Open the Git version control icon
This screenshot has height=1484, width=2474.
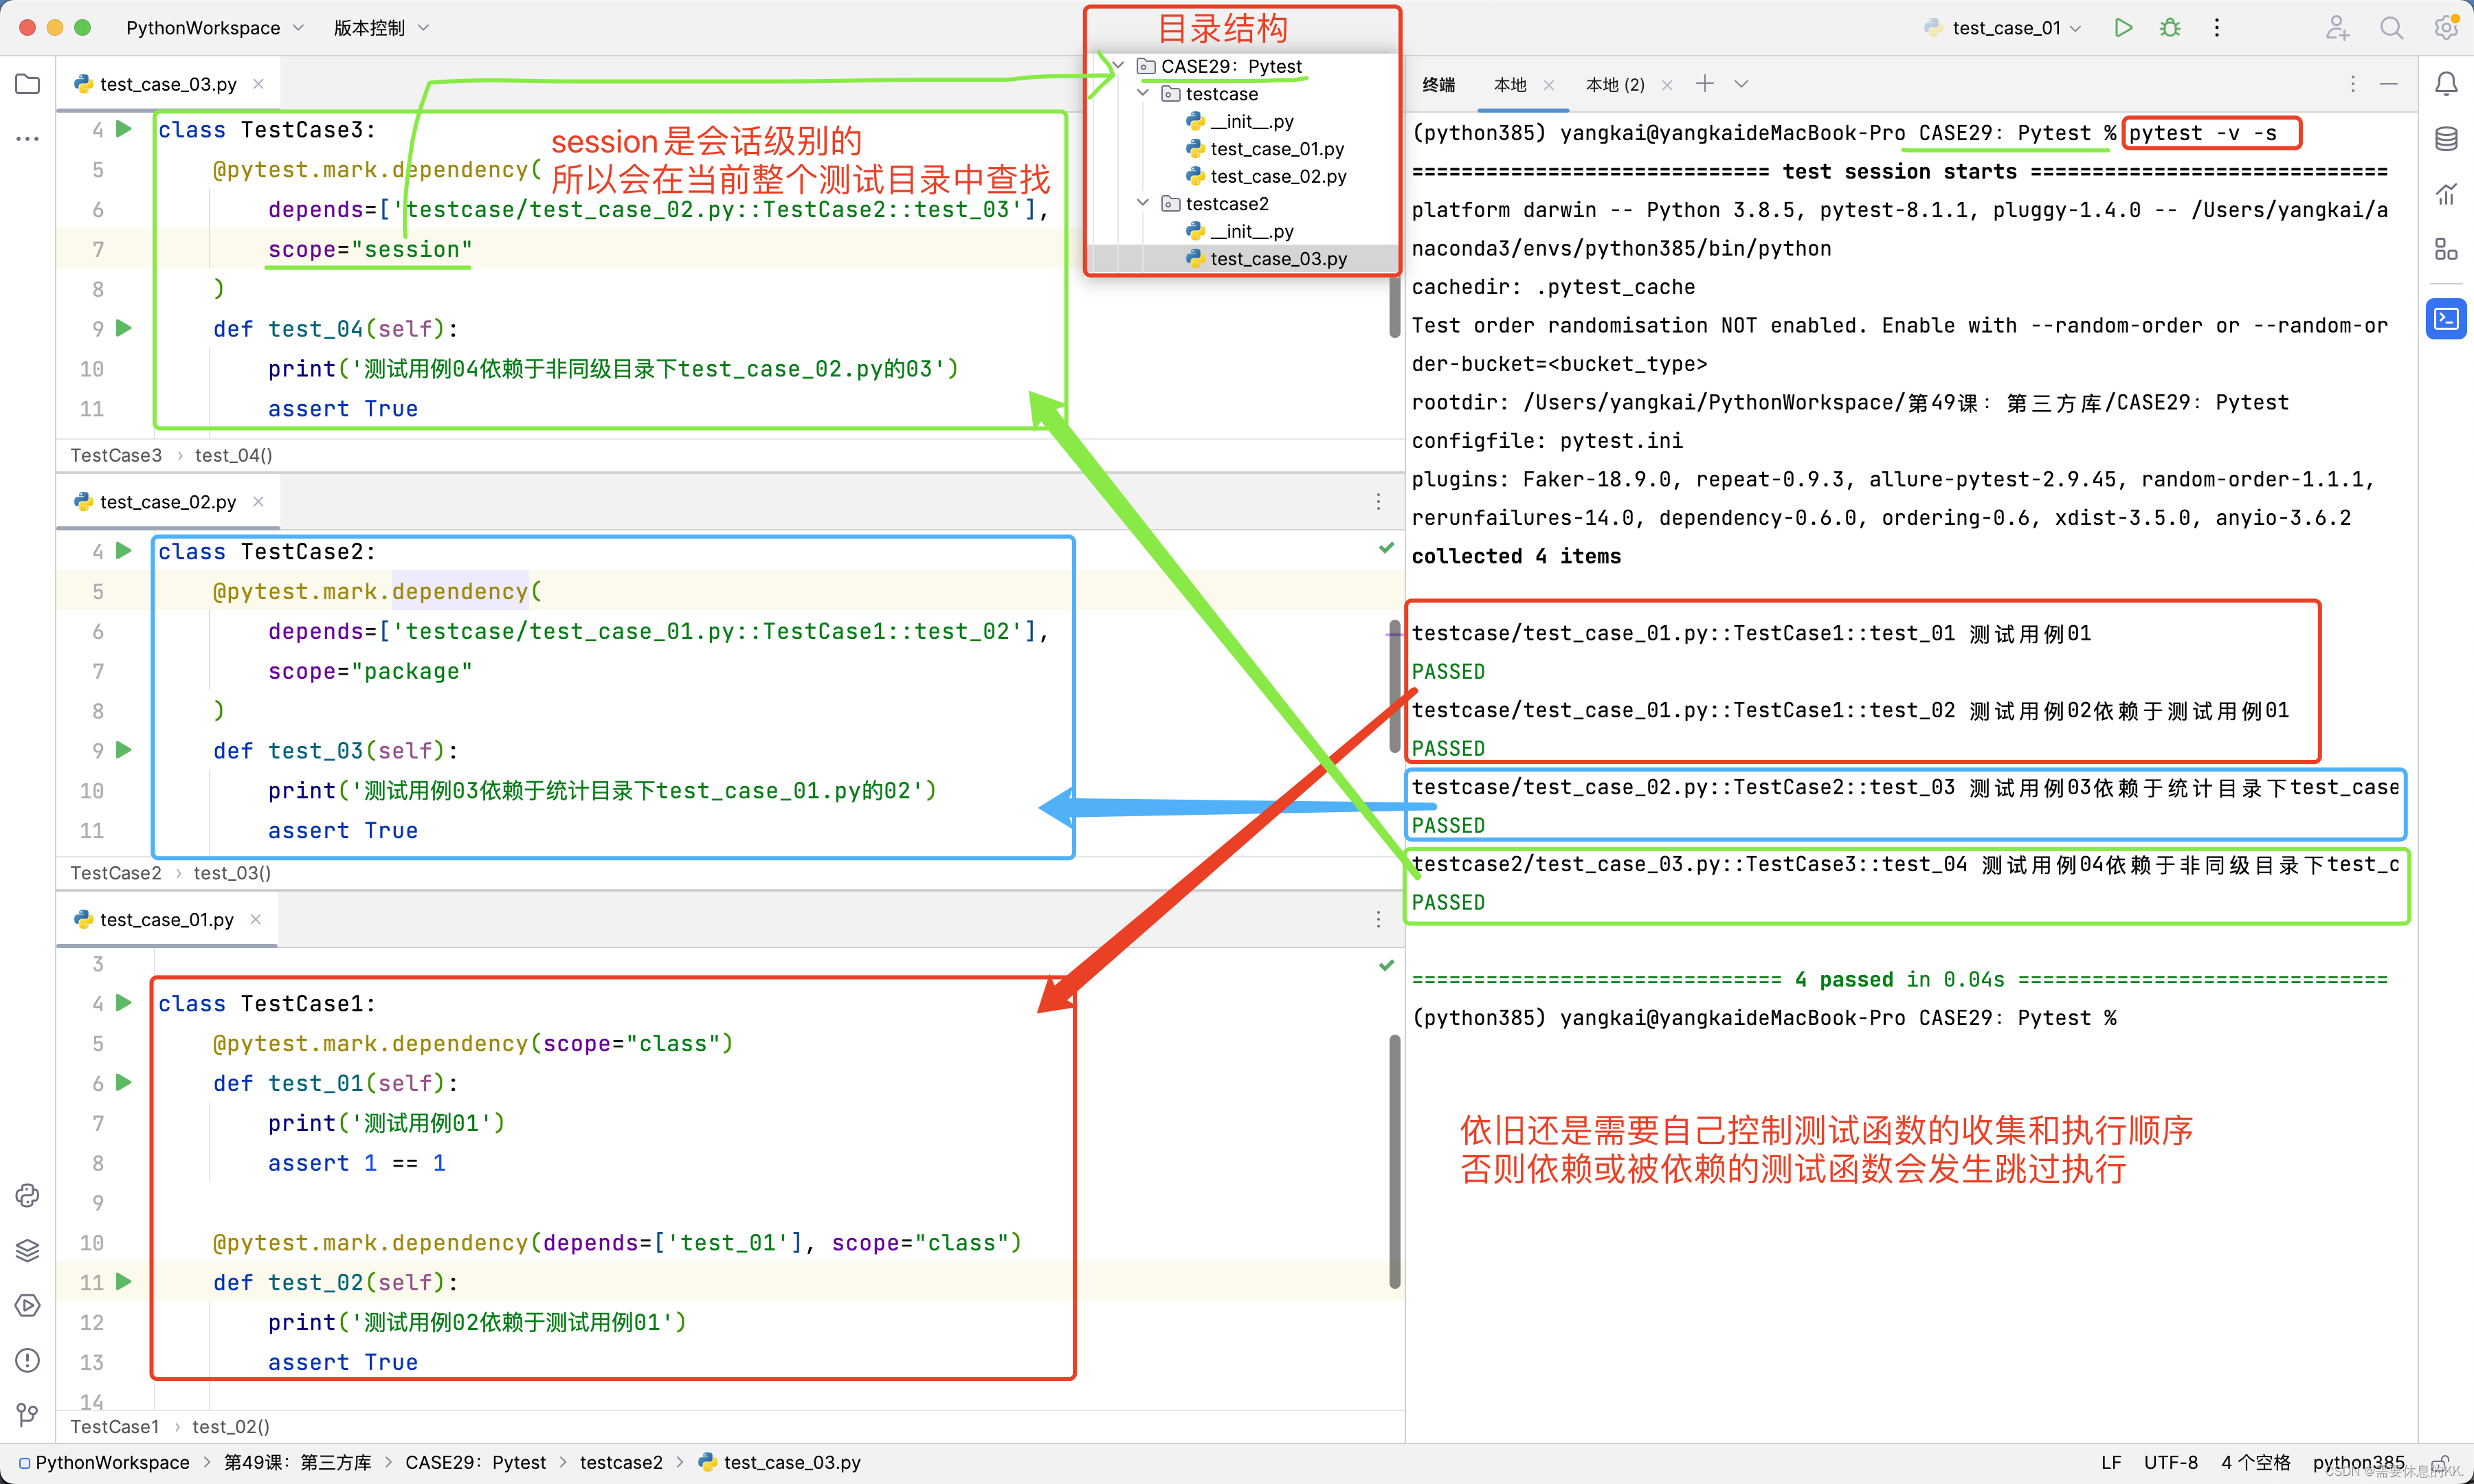click(x=27, y=1414)
